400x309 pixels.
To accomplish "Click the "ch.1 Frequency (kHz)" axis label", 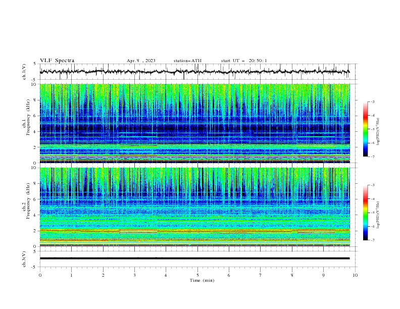I will click(26, 117).
